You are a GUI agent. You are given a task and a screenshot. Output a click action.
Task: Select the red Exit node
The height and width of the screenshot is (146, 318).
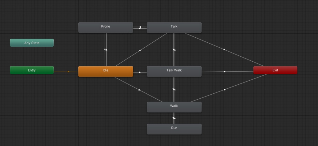[275, 70]
